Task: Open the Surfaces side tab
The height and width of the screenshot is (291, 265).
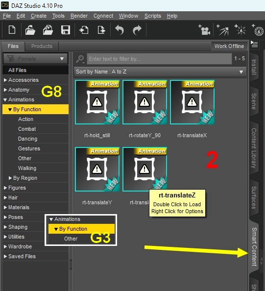Action: point(254,197)
